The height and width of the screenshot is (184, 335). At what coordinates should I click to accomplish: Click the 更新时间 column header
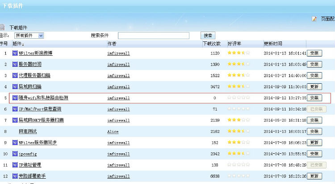pyautogui.click(x=272, y=44)
